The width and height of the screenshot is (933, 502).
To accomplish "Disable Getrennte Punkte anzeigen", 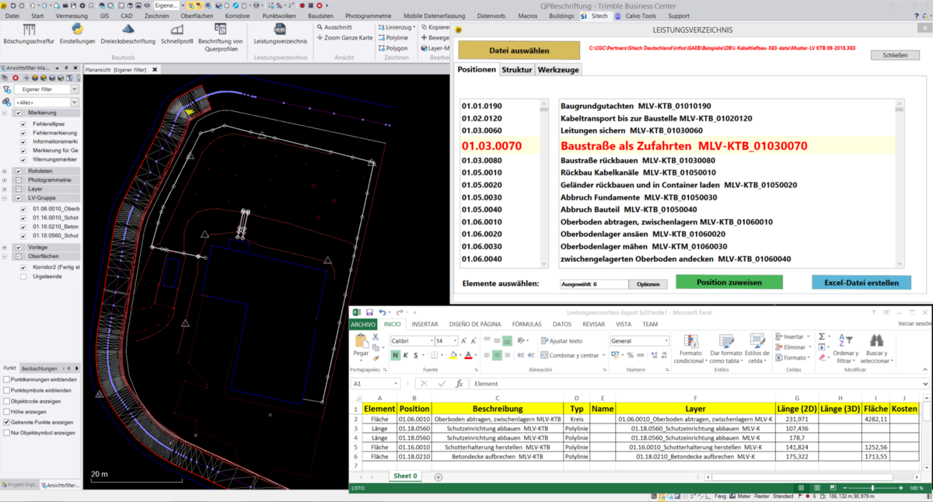I will coord(7,422).
